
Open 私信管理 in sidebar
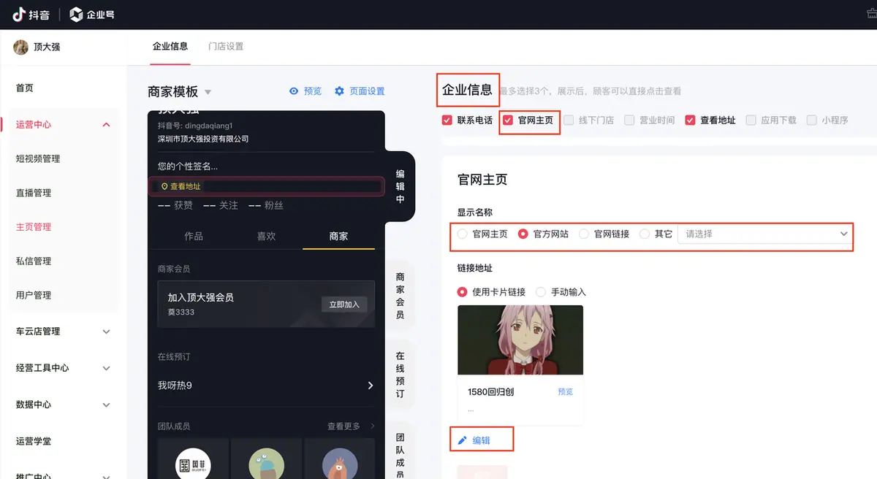click(34, 261)
